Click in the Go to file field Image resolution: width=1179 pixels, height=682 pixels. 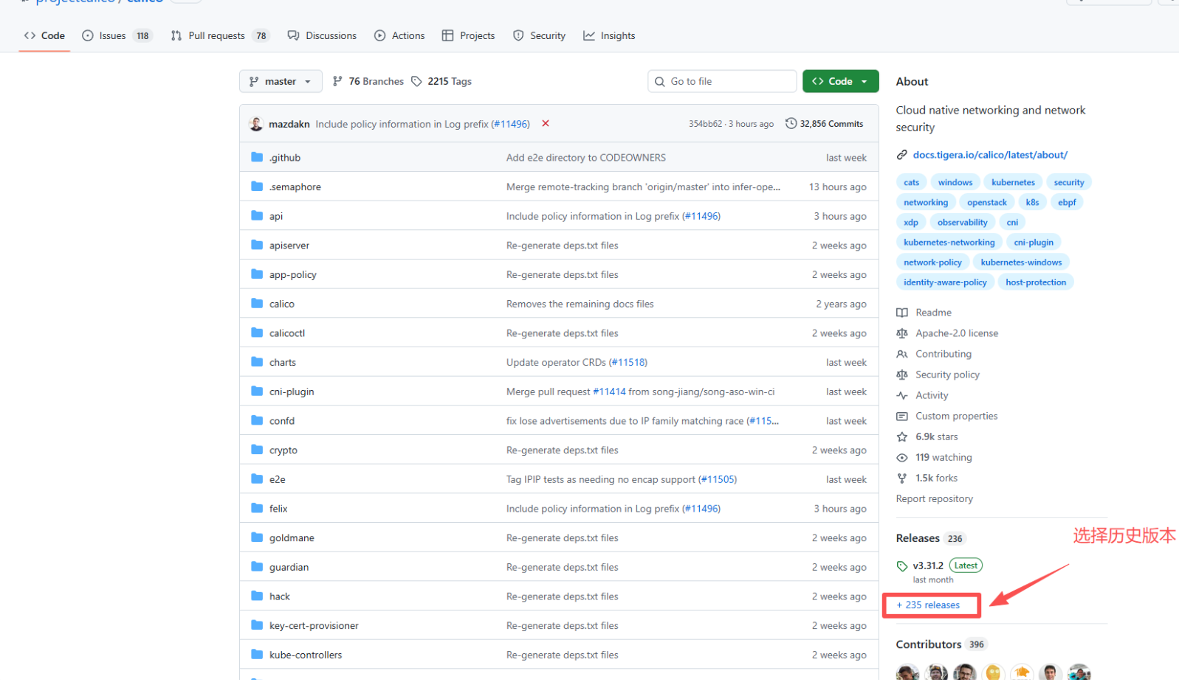pos(722,81)
